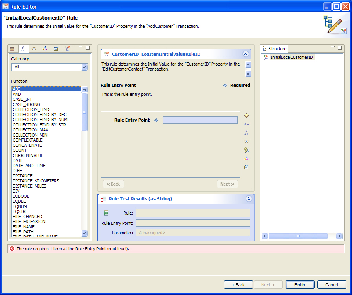Screen dimensions: 352x295
Task: Collapse the Rule Test Results section
Action: click(249, 199)
